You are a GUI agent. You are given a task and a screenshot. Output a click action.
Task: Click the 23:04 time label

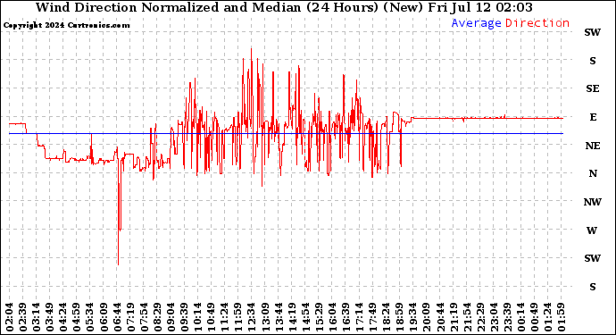point(494,317)
